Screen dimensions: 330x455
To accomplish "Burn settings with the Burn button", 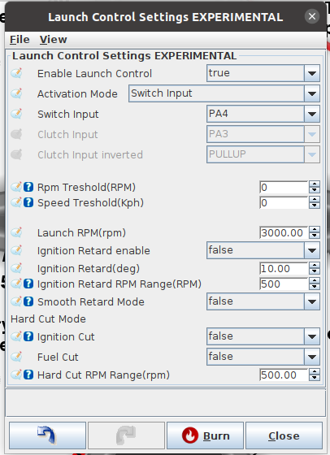I will [x=205, y=435].
